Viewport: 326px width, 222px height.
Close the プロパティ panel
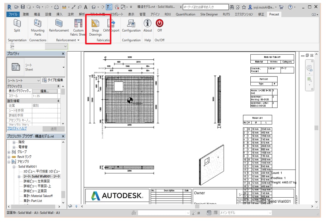pos(63,53)
